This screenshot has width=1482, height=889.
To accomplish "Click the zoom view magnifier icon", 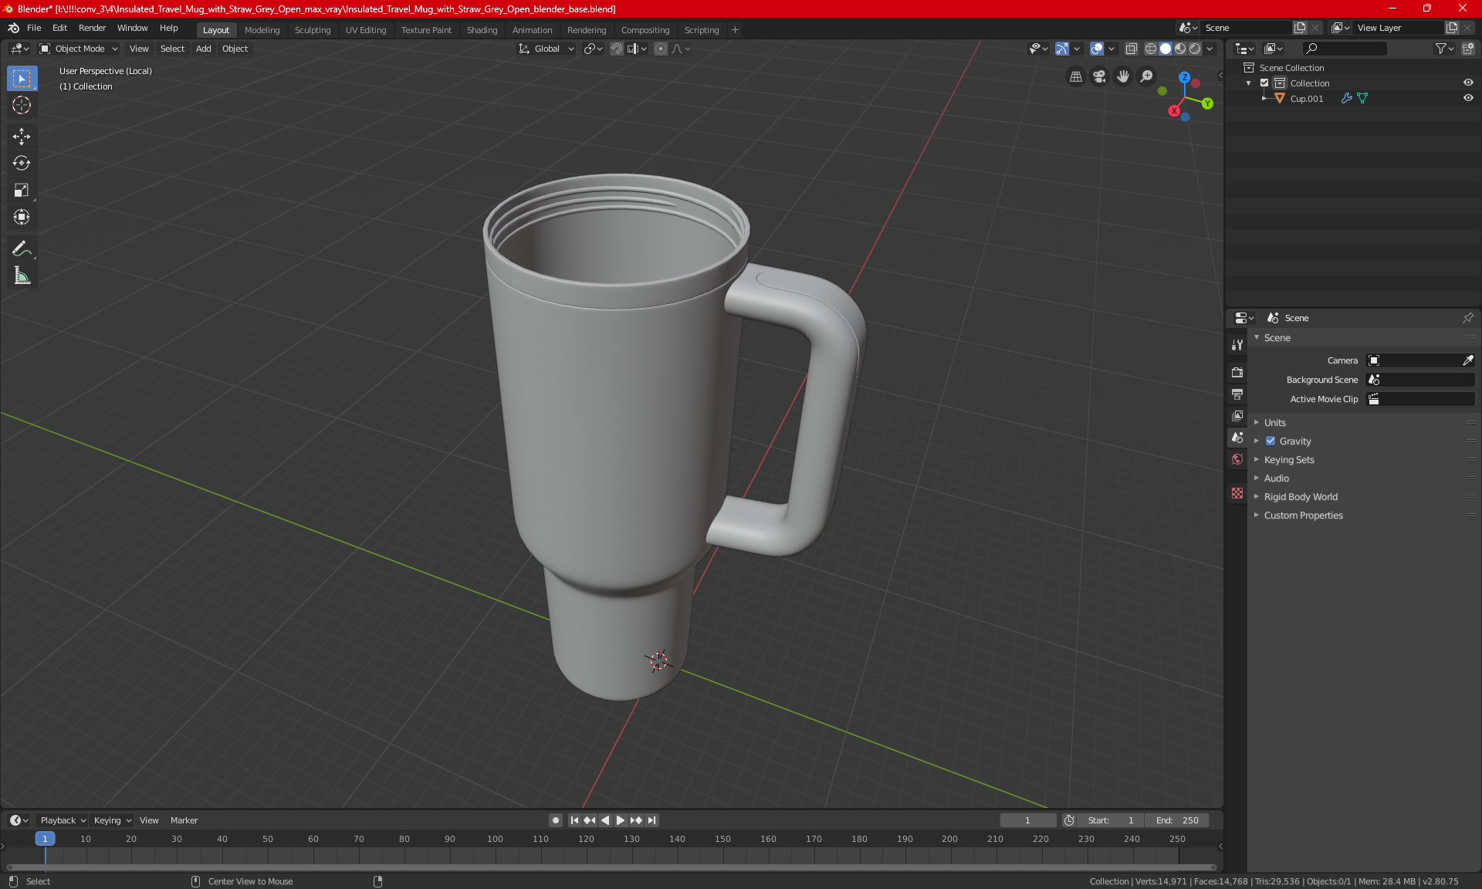I will tap(1147, 76).
